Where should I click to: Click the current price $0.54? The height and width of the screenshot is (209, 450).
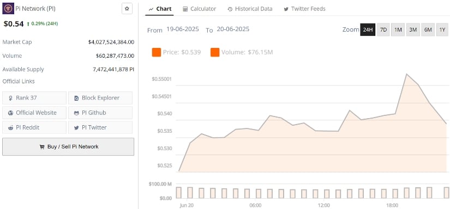click(14, 24)
